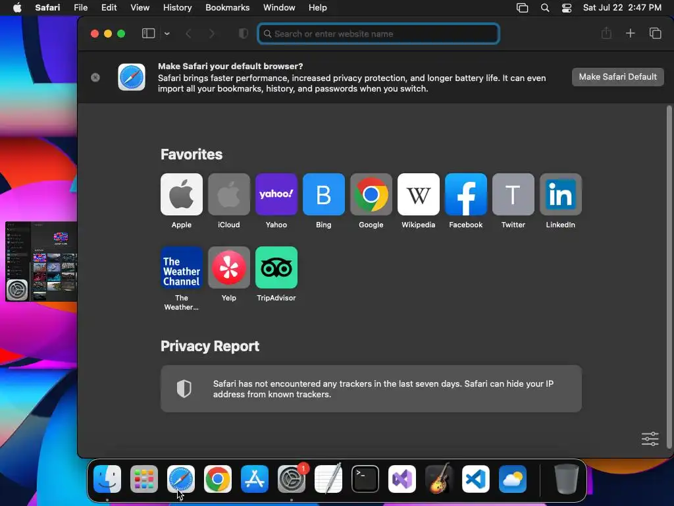This screenshot has width=674, height=506.
Task: Open the Edit menu
Action: (x=109, y=7)
